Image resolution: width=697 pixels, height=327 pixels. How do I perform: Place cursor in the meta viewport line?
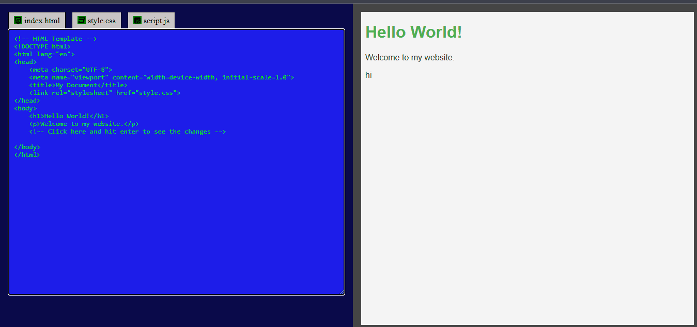pyautogui.click(x=161, y=77)
